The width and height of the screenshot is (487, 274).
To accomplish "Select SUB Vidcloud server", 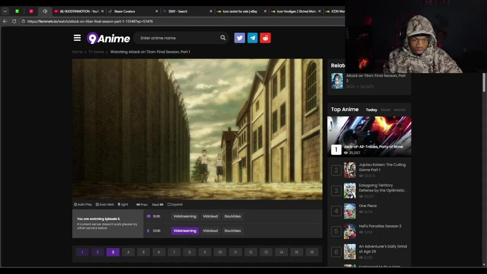I will [210, 216].
